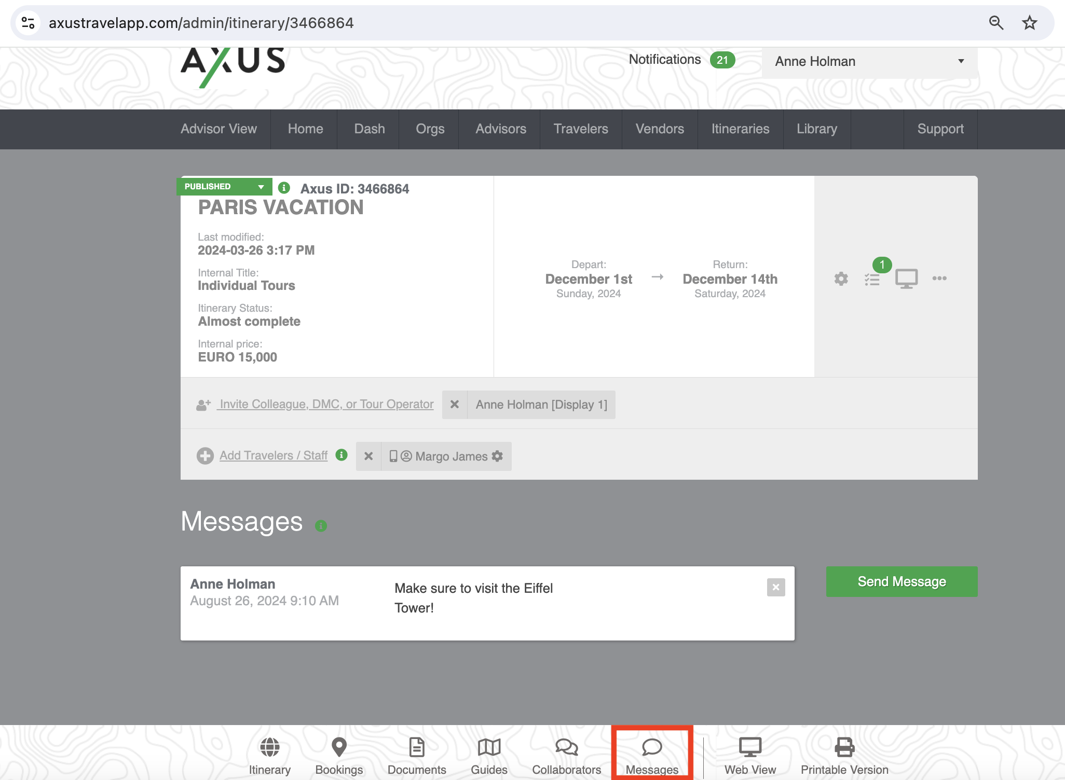
Task: Open Notifications
Action: (x=665, y=60)
